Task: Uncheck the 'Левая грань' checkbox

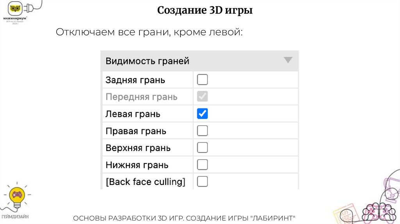Action: 202,114
